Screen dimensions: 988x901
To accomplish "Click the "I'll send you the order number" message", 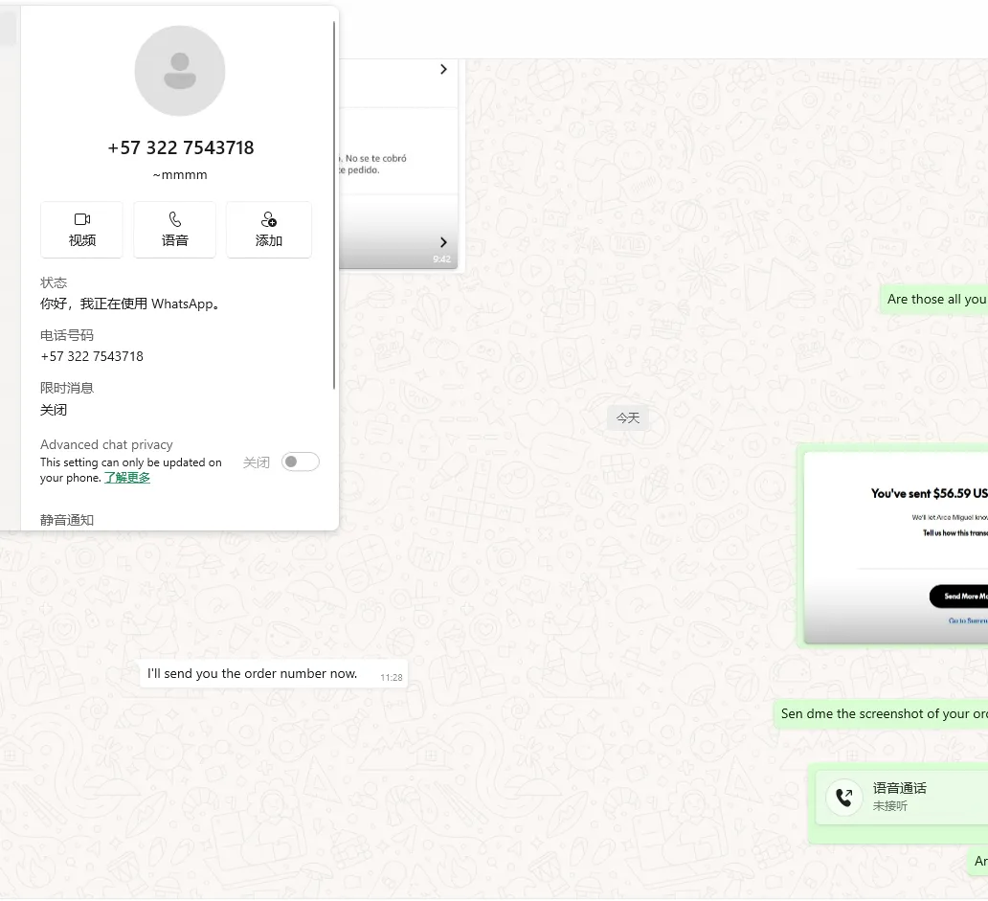I will [x=252, y=673].
